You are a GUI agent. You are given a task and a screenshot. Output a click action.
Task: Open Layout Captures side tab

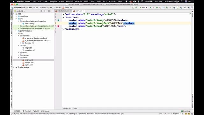[x=11, y=102]
